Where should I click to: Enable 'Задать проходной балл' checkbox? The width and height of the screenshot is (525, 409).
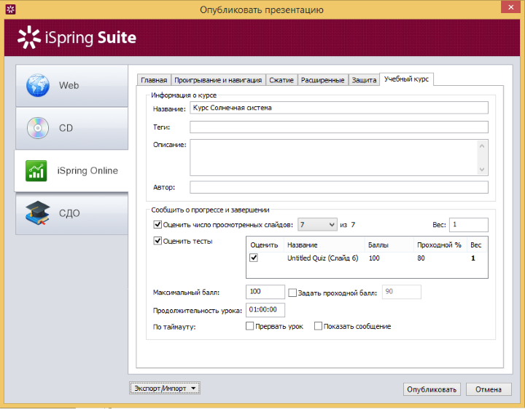(292, 293)
